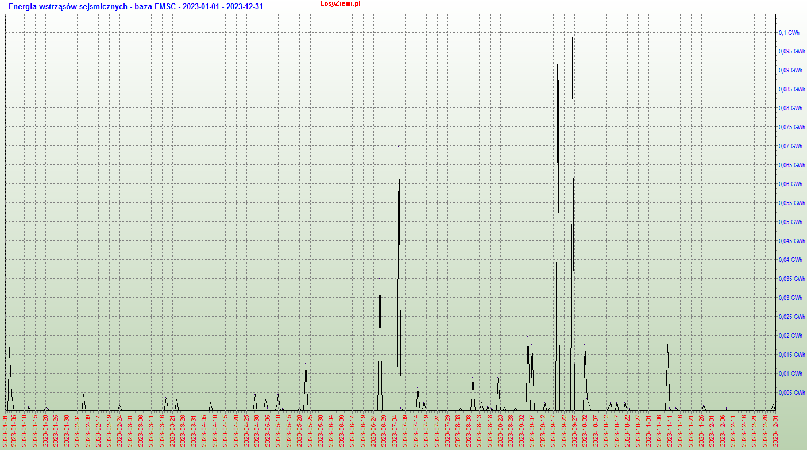The image size is (807, 450).
Task: Click the 2023-05-25 date label
Action: [x=310, y=430]
